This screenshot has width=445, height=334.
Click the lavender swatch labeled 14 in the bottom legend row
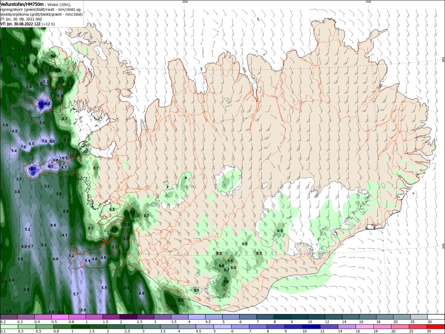[x=347, y=327]
